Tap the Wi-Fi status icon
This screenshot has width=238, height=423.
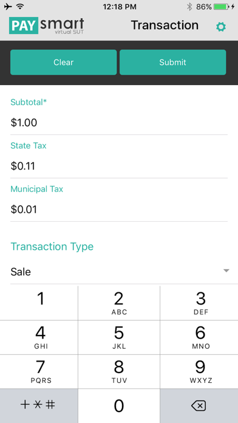click(x=20, y=7)
